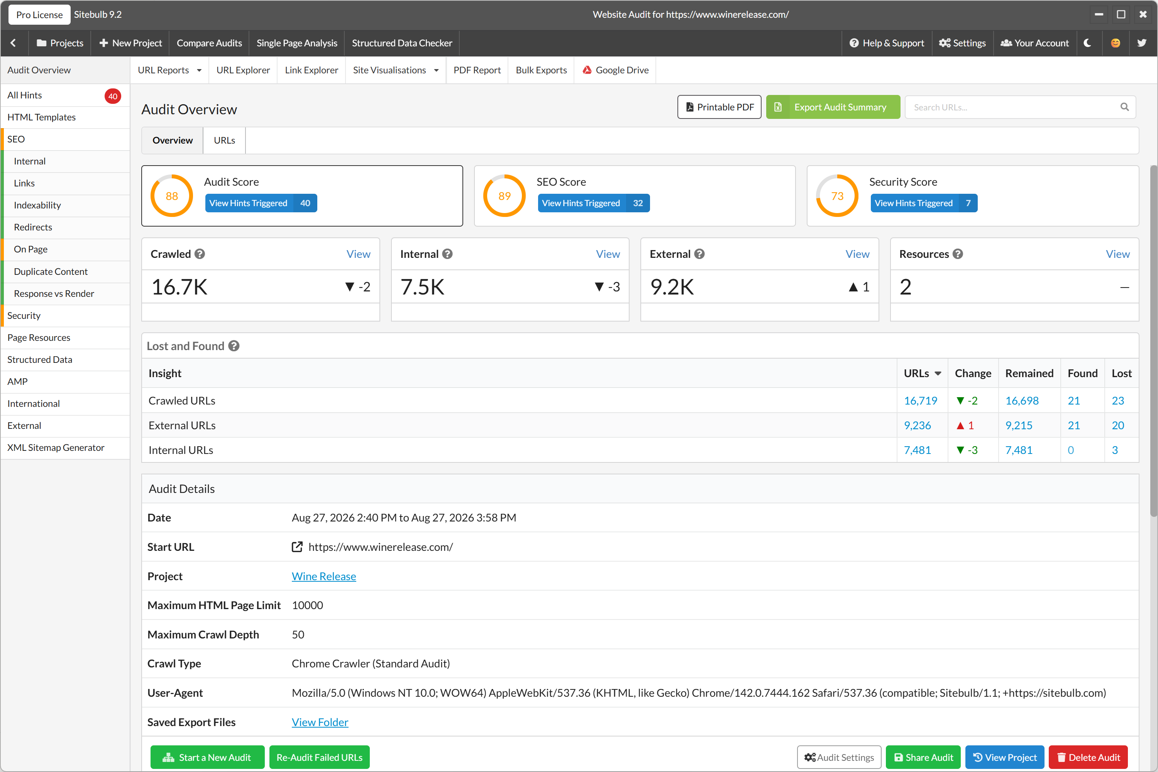Select Duplicate Content in sidebar

(65, 271)
